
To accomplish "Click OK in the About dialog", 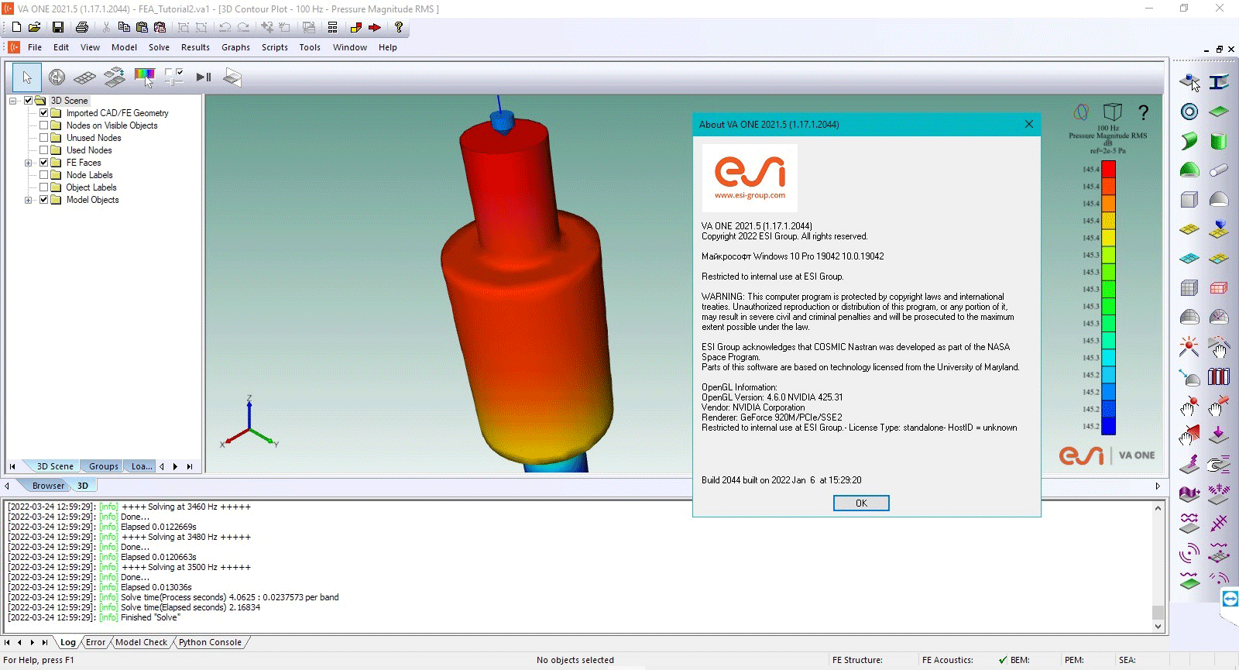I will tap(861, 503).
